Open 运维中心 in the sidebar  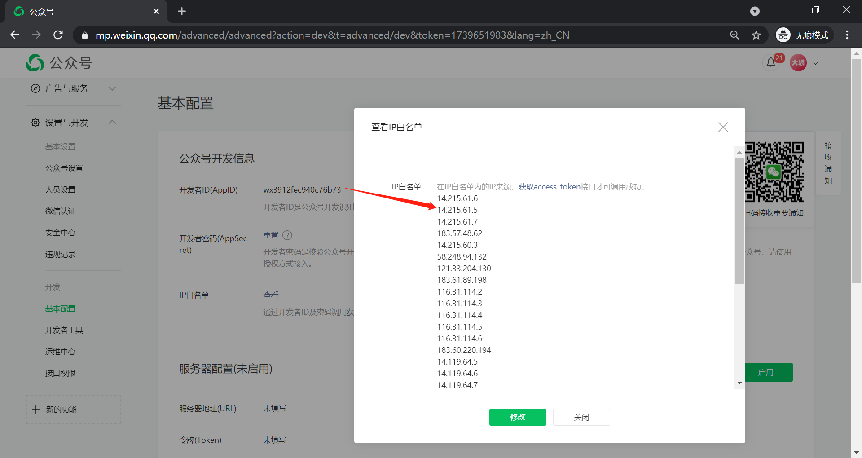[60, 352]
